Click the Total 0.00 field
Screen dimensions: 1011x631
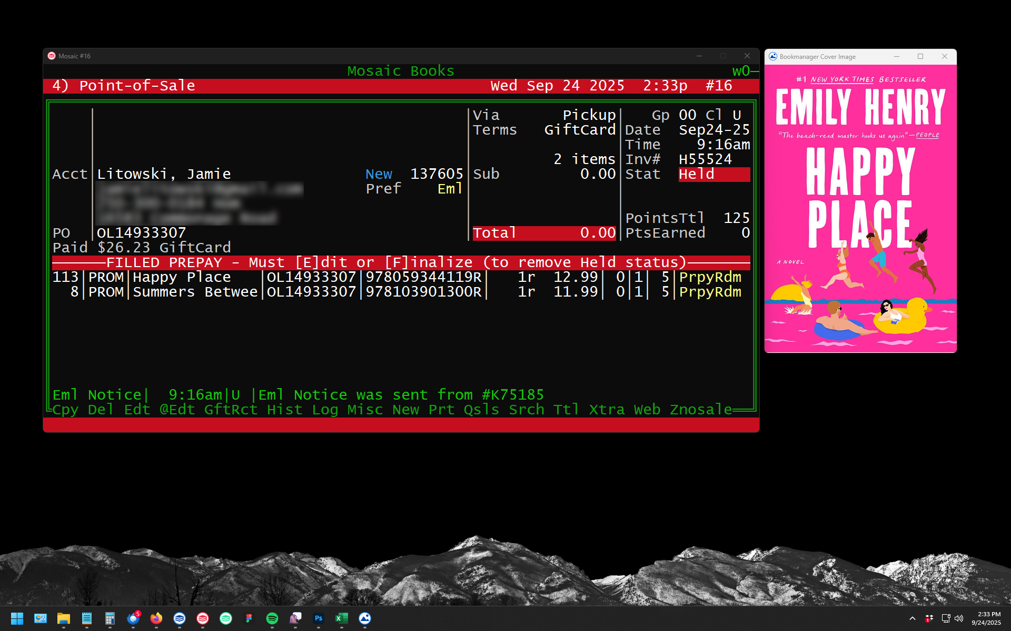click(x=544, y=233)
